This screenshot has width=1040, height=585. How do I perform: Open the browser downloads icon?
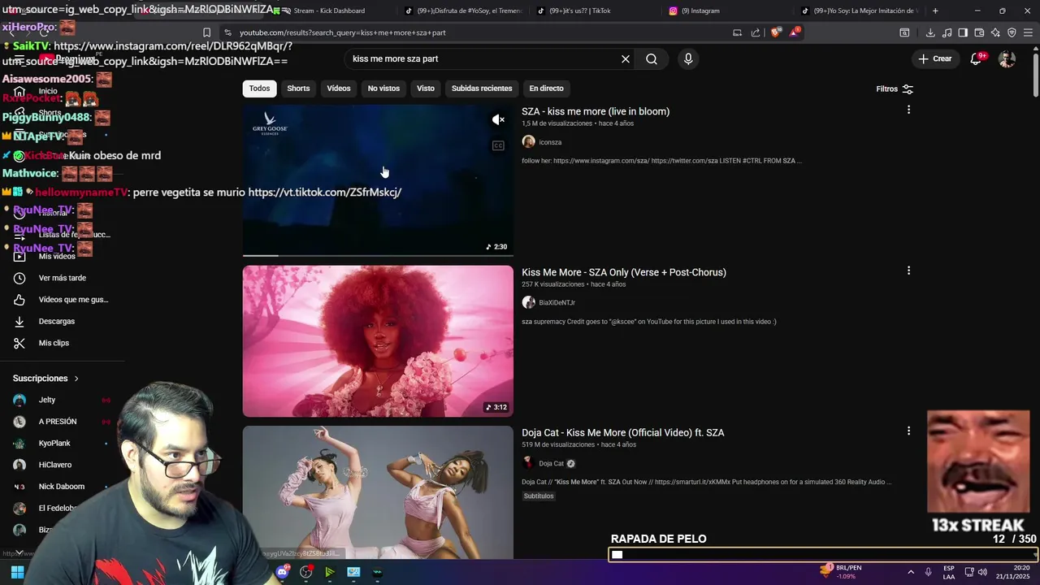pos(930,32)
